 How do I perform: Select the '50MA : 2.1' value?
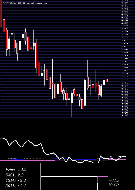click(x=16, y=186)
